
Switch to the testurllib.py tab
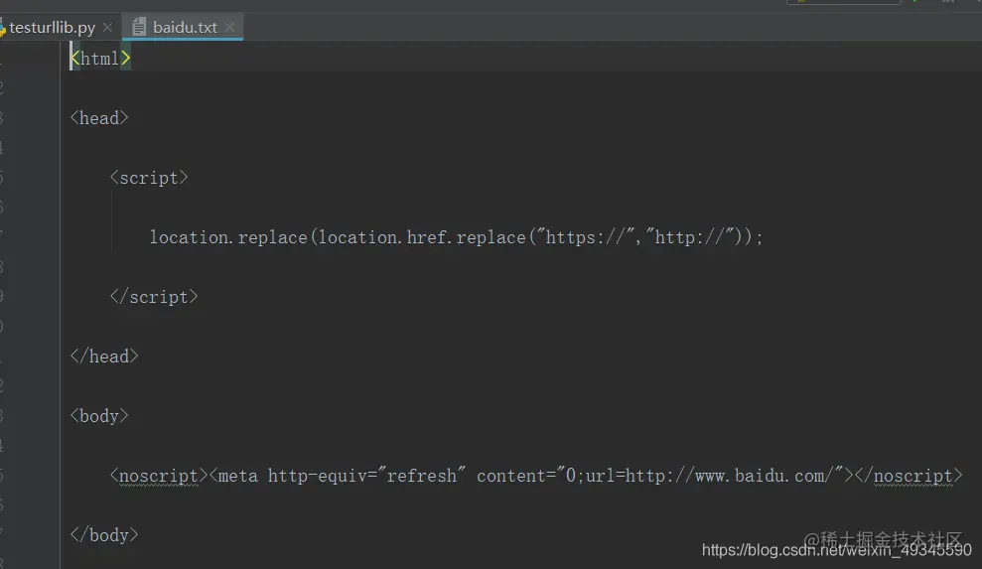click(x=52, y=28)
